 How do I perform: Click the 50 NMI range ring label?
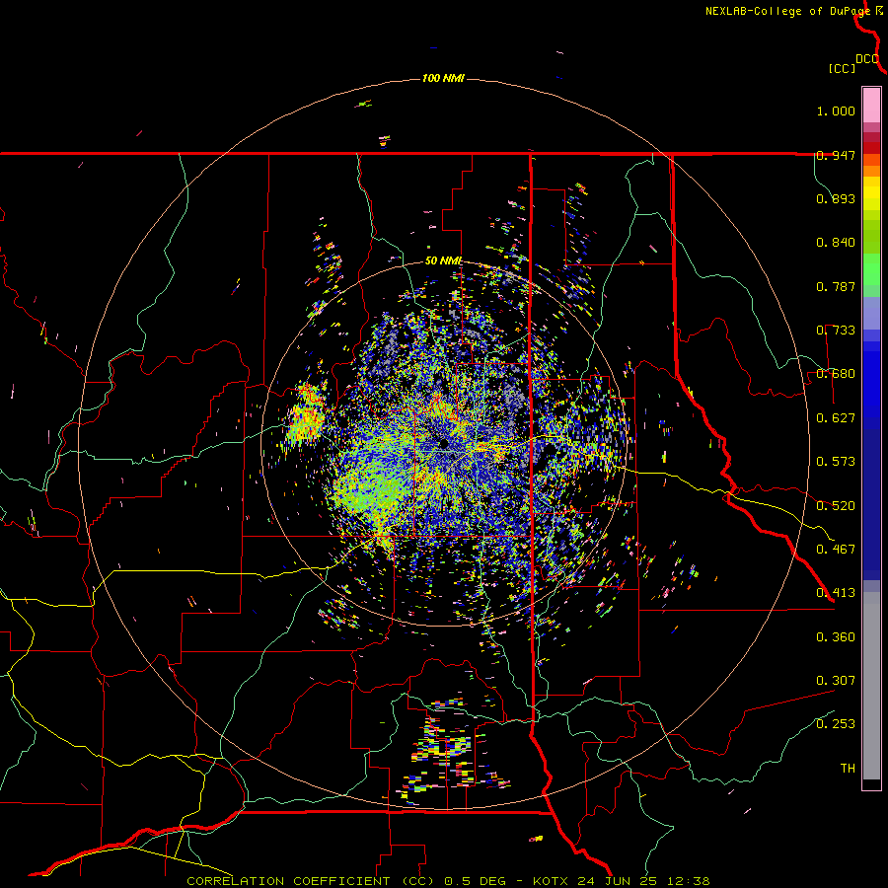pos(443,261)
